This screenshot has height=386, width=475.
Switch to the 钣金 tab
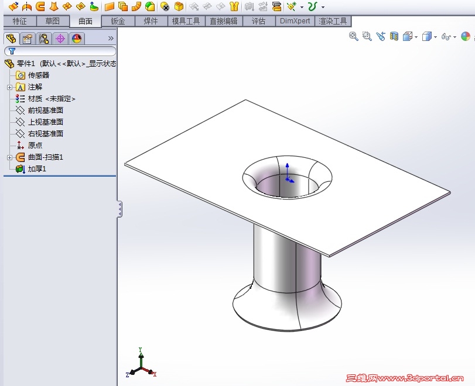click(x=118, y=21)
